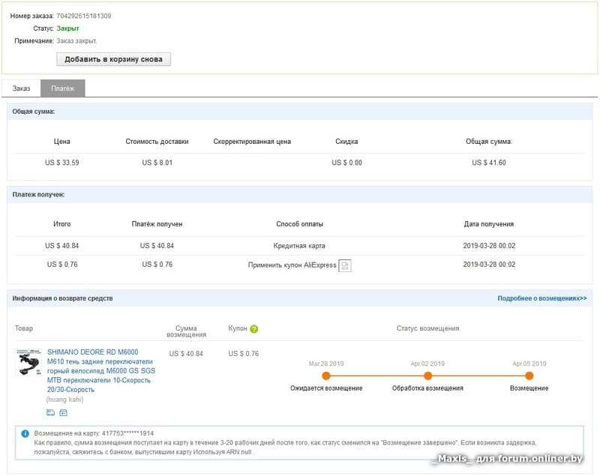Select the 'Обработка возмещения' timeline dot
Screen dimensions: 600x476
click(x=427, y=376)
